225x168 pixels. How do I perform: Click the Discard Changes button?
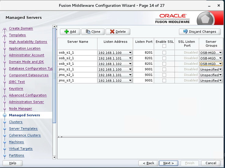(x=200, y=32)
